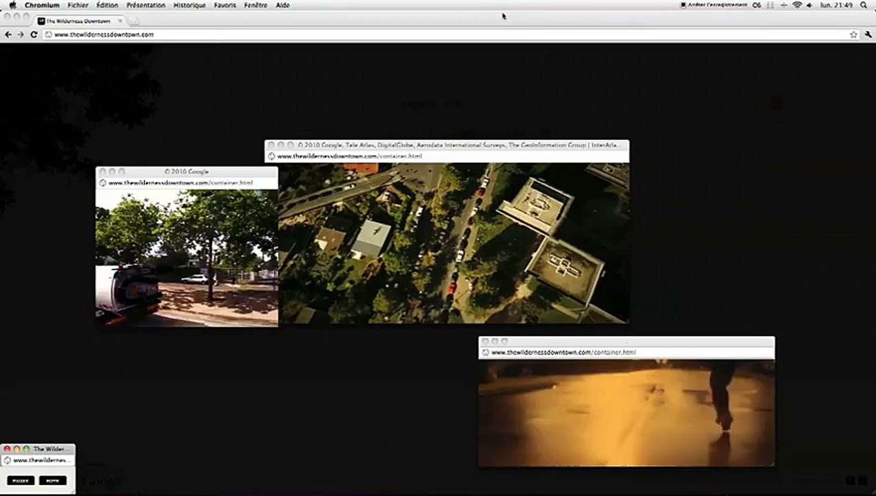Open Spotlight search magnifier

point(864,5)
